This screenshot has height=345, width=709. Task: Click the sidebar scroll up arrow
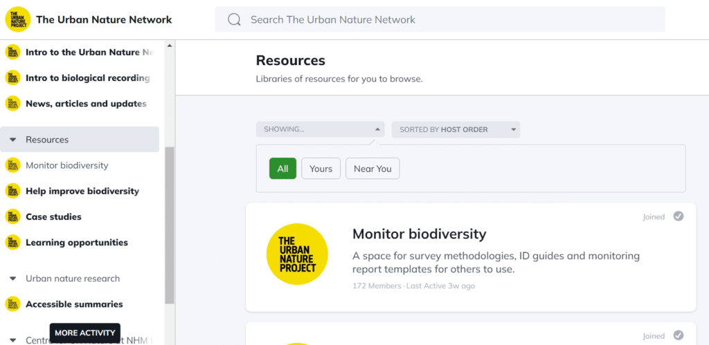(170, 46)
